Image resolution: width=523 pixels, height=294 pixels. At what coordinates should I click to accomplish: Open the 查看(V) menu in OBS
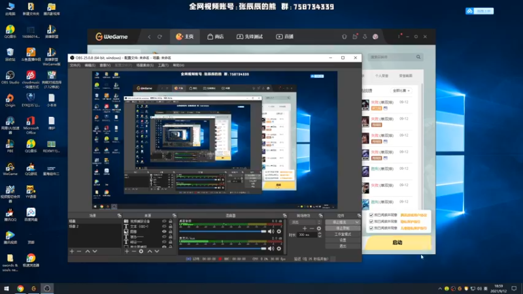[x=105, y=65]
